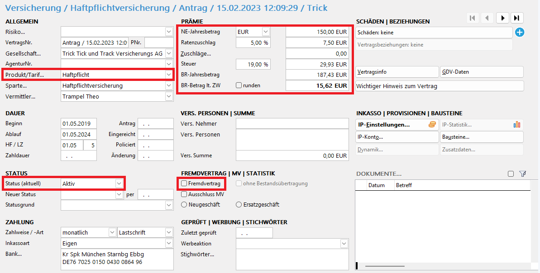Click the filter icon in Dokumente

click(x=523, y=174)
